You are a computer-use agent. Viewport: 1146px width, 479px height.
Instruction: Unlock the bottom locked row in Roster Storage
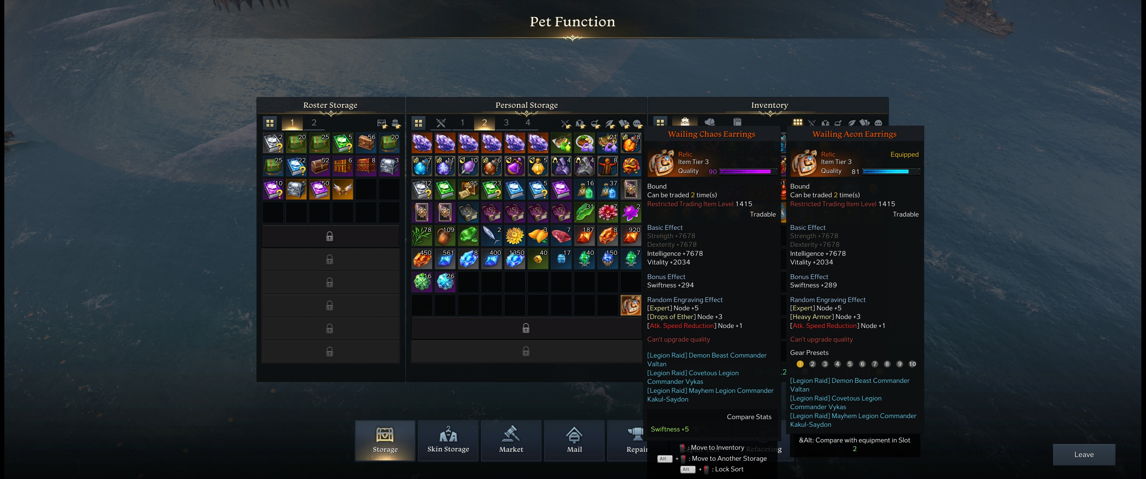pos(330,352)
